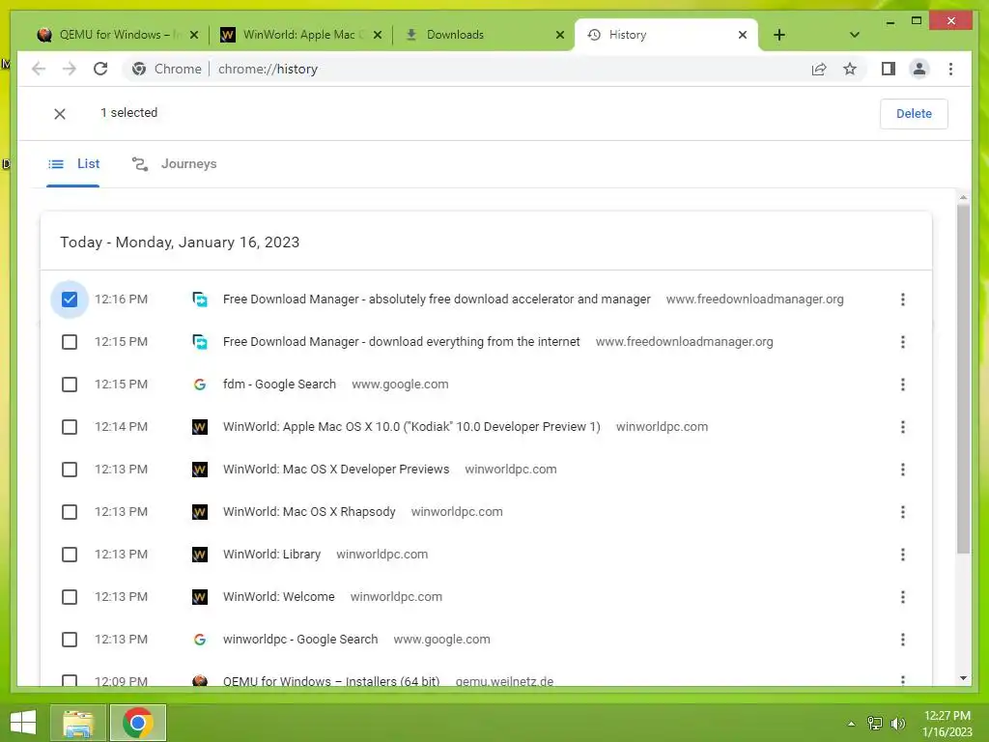Bookmark this tab with the star icon
Viewport: 989px width, 742px height.
[x=850, y=69]
